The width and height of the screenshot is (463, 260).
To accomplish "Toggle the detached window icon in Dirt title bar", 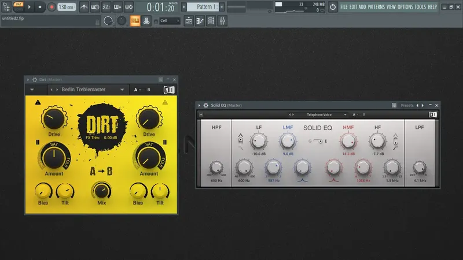I will tap(161, 80).
